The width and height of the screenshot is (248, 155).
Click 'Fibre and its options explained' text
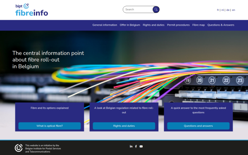(x=50, y=108)
